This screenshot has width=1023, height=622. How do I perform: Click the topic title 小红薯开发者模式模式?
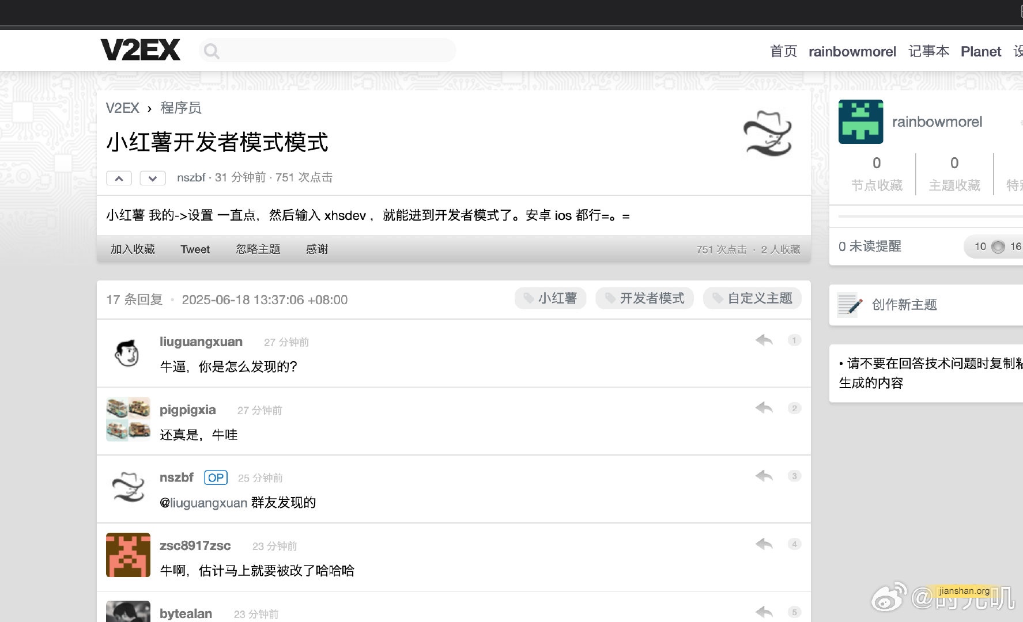click(x=217, y=142)
